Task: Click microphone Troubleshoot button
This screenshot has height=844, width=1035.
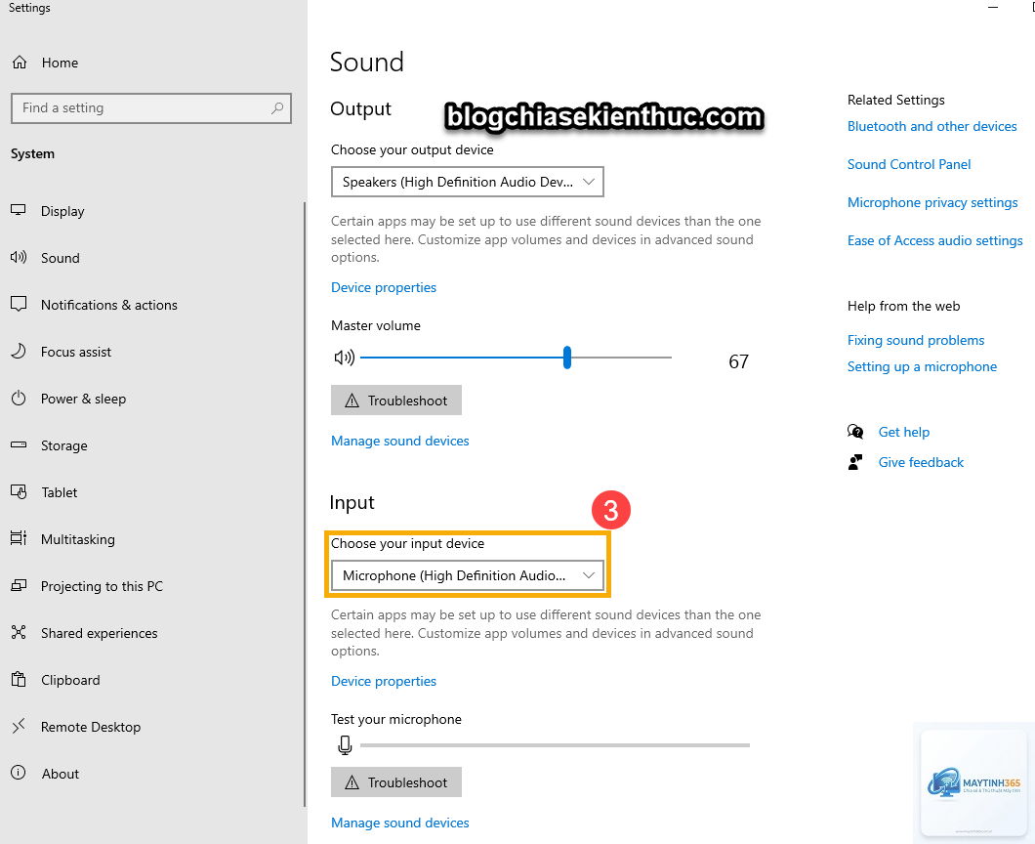Action: tap(396, 781)
